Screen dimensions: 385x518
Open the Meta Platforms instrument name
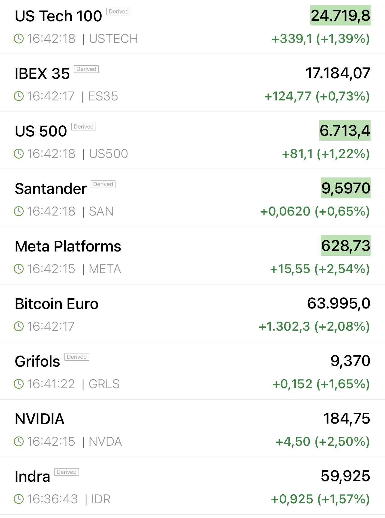pyautogui.click(x=68, y=246)
